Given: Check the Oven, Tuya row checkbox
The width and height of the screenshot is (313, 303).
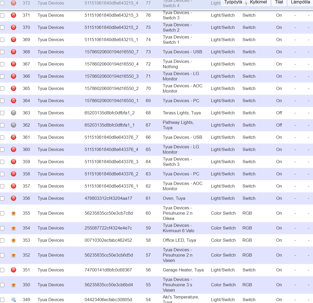Looking at the screenshot, I should coord(2,198).
